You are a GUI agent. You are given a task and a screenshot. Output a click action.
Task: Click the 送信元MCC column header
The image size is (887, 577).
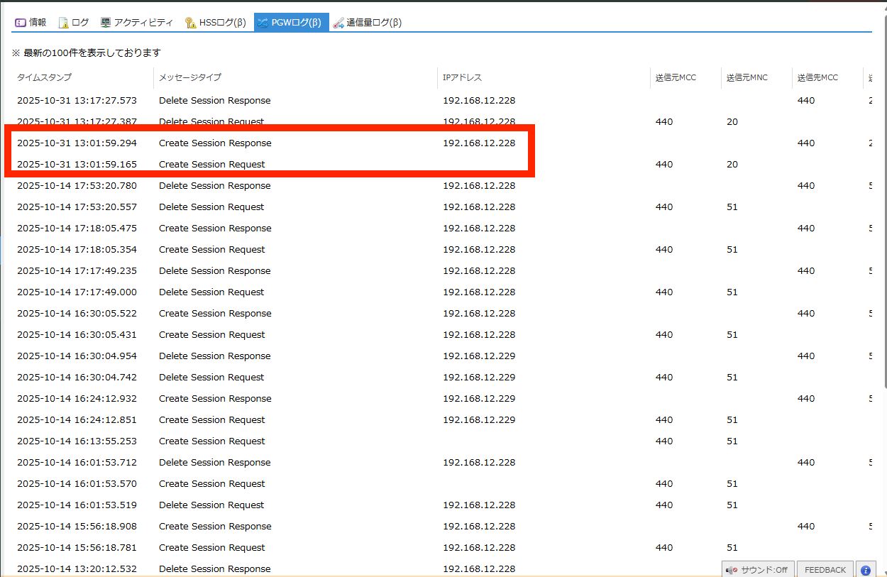click(676, 77)
